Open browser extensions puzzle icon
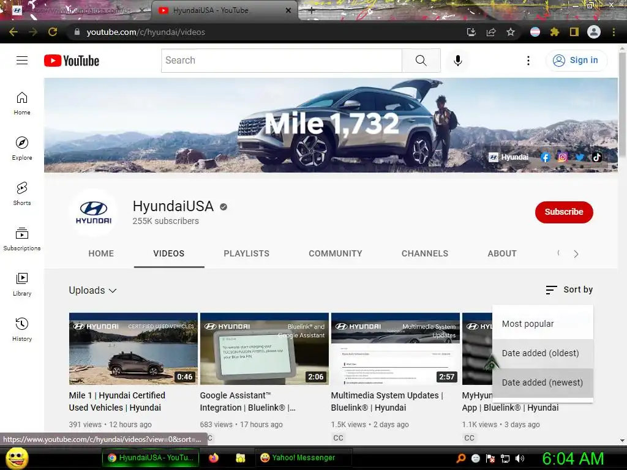This screenshot has height=470, width=627. click(555, 32)
